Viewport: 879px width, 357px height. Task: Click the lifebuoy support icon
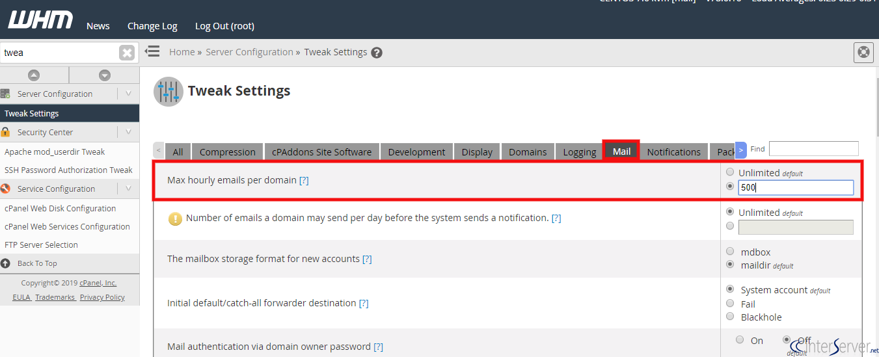click(863, 52)
